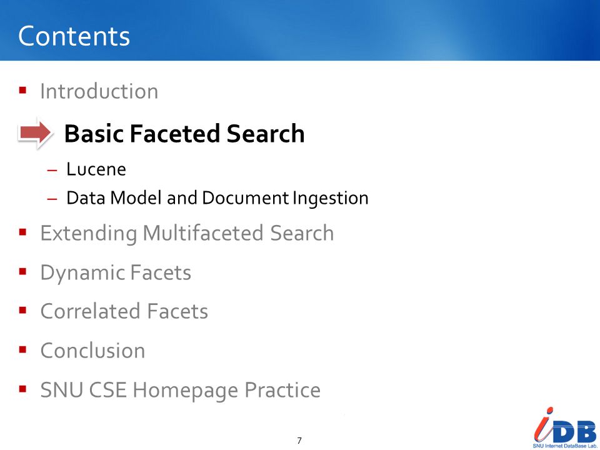Click the red bullet before Extending Multifaceted Search
This screenshot has height=450, width=600.
(22, 232)
